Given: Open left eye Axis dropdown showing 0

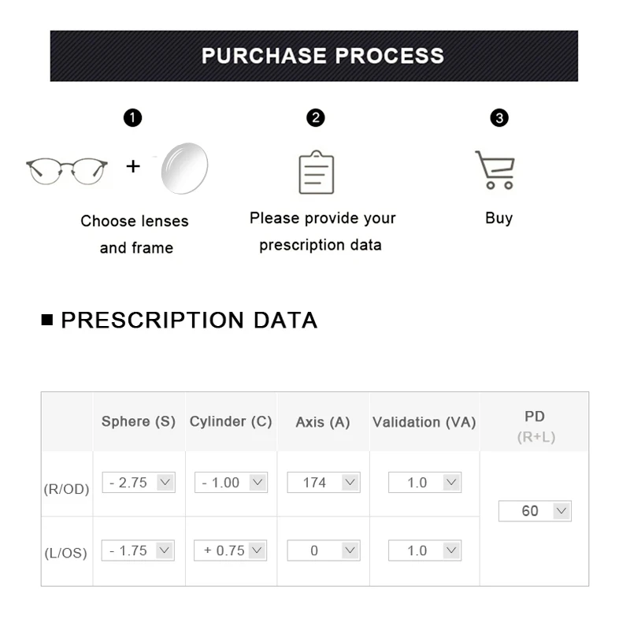Looking at the screenshot, I should pyautogui.click(x=324, y=550).
